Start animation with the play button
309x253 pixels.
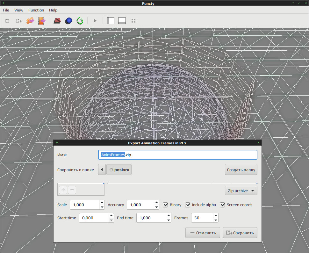(x=95, y=21)
